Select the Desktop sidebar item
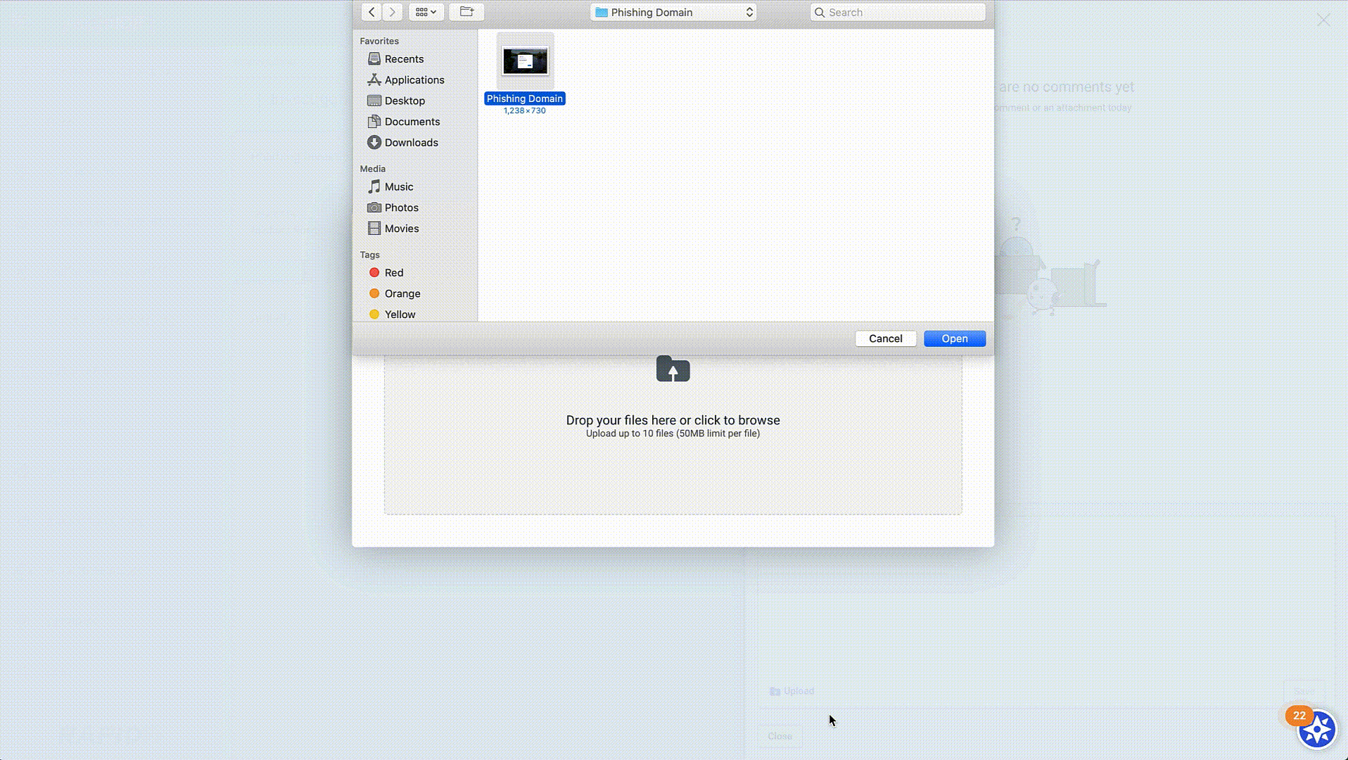The image size is (1348, 760). click(x=404, y=101)
